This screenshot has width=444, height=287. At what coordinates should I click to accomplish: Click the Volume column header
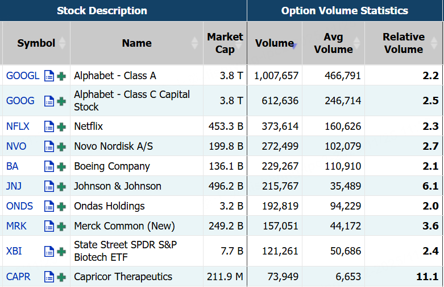(x=274, y=43)
